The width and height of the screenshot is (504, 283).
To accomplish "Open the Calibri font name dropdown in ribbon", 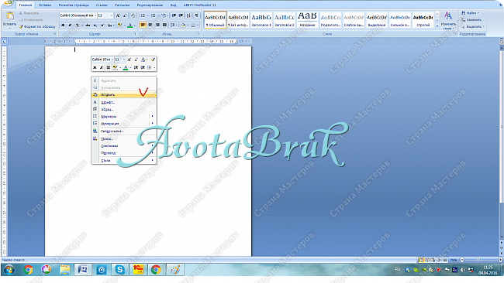I will 95,15.
